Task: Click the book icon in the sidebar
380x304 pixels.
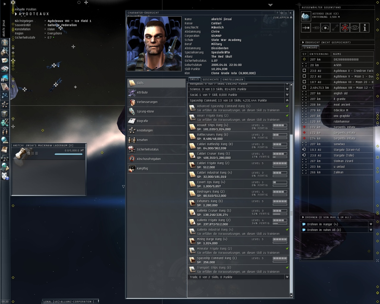Action: [x=5, y=149]
